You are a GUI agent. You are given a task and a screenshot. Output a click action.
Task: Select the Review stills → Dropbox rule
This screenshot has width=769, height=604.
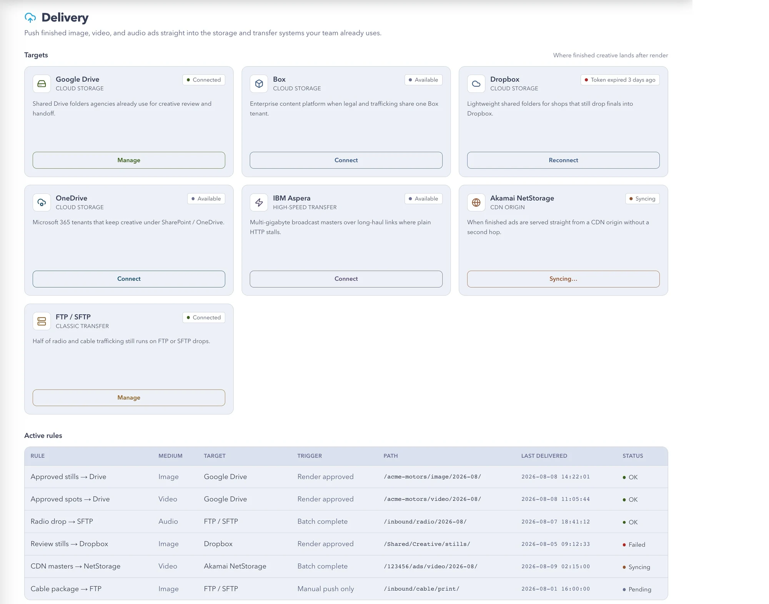(346, 544)
